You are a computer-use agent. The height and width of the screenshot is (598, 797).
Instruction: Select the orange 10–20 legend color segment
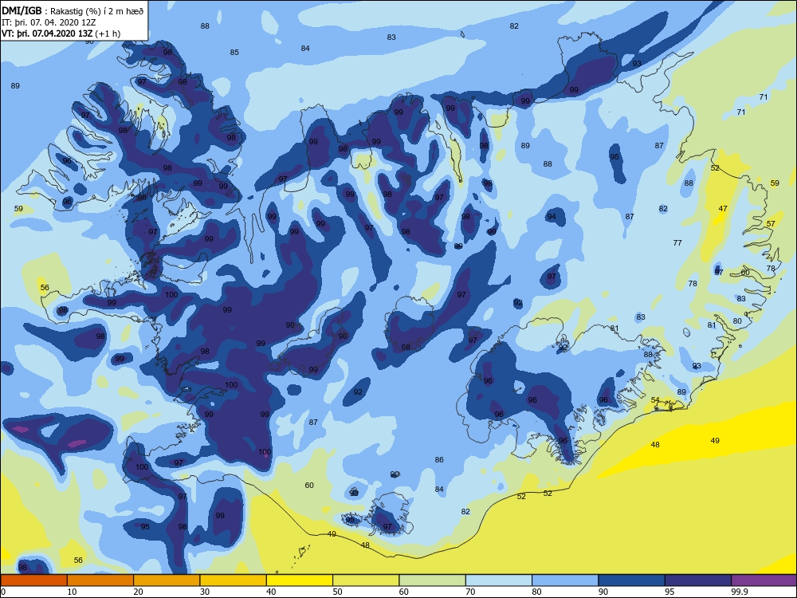coord(100,580)
